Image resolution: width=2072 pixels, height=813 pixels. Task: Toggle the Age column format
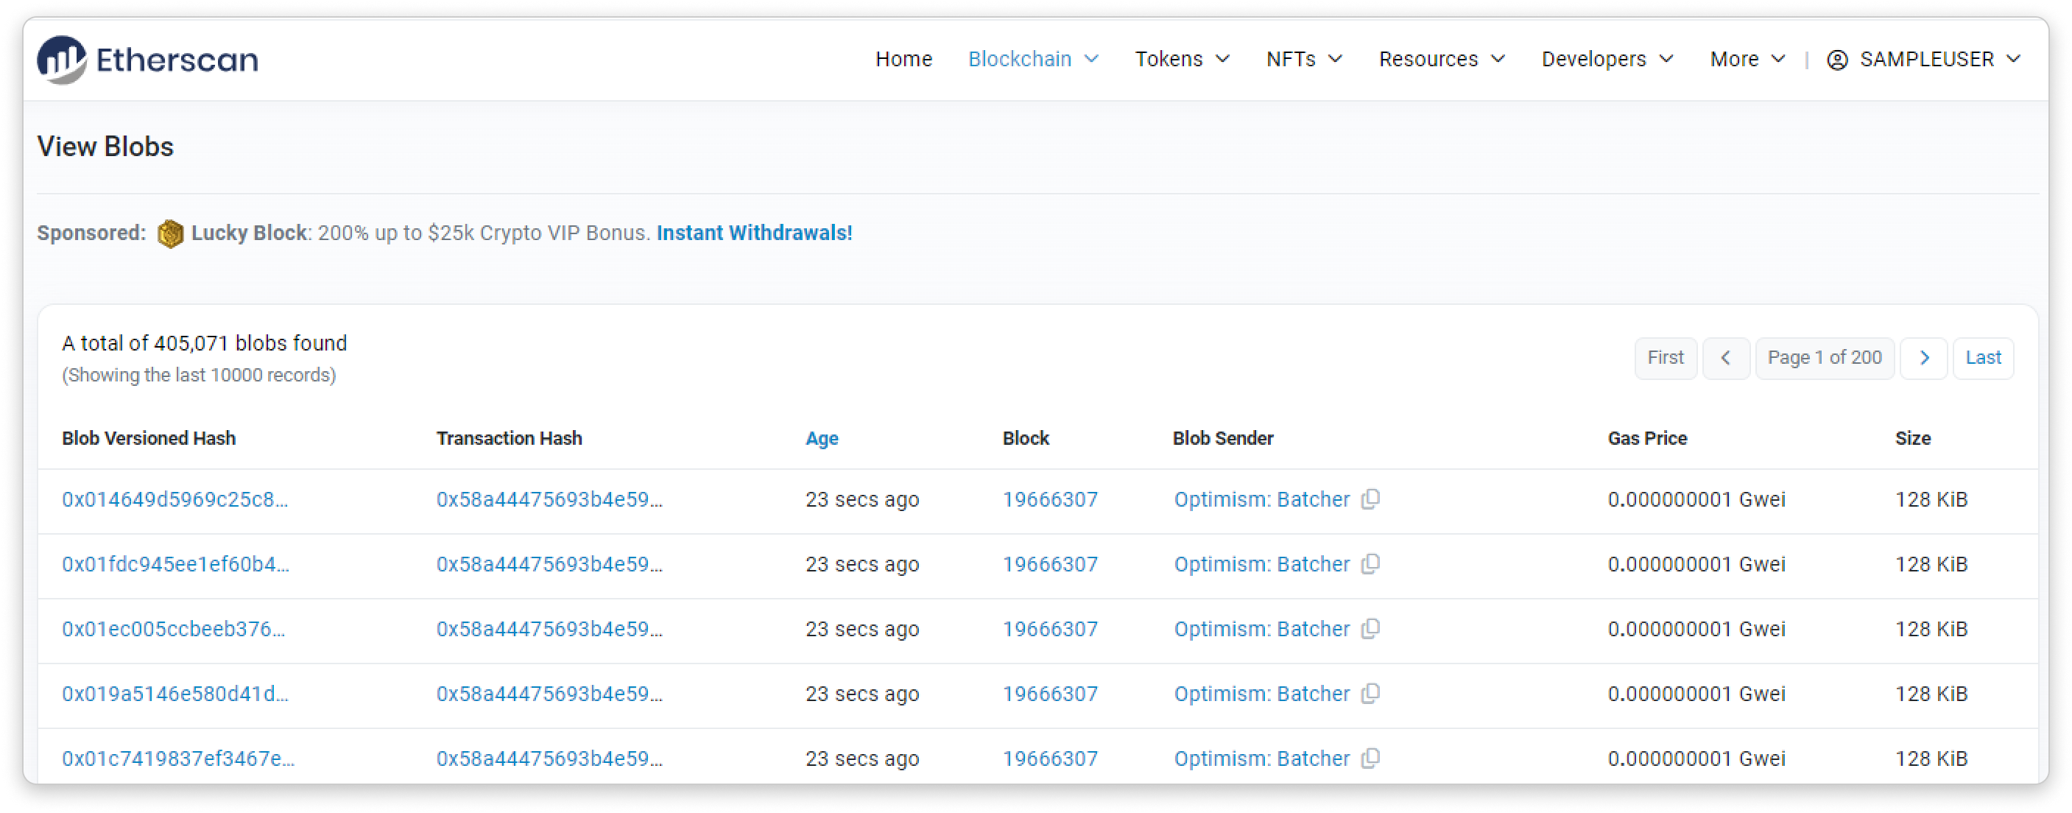tap(821, 438)
